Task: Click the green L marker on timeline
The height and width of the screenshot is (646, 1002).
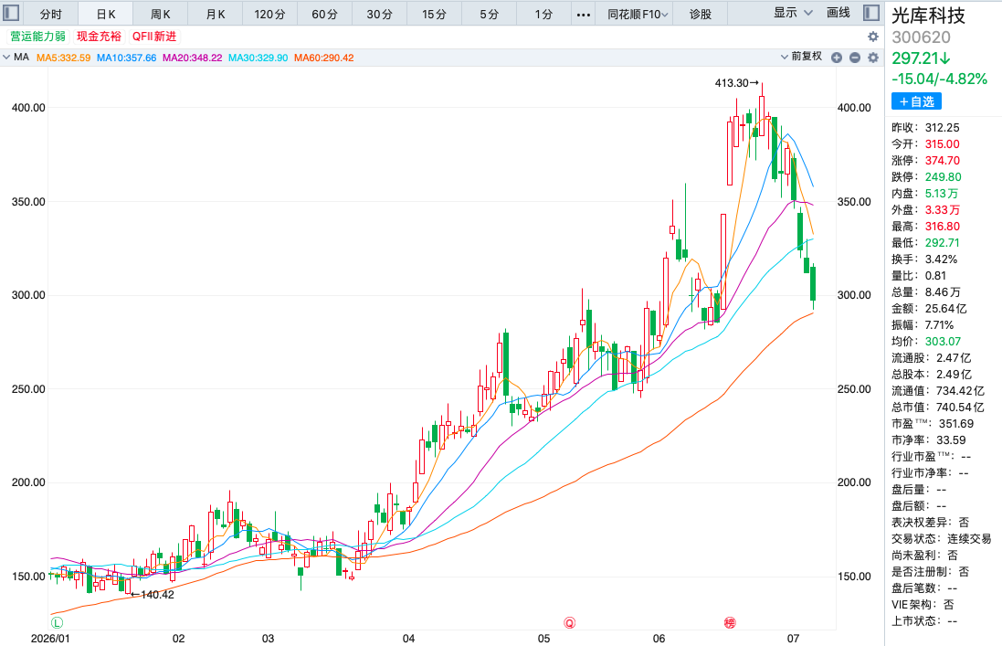Action: (57, 622)
